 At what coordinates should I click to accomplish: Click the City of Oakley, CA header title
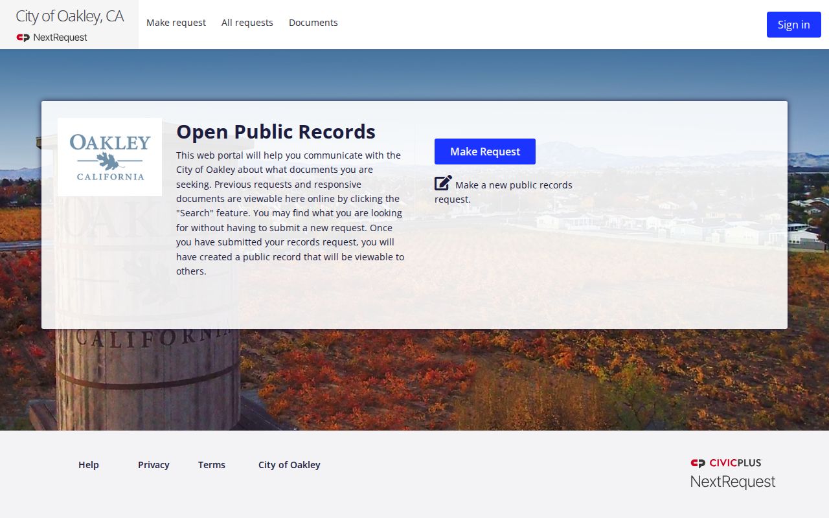tap(69, 16)
